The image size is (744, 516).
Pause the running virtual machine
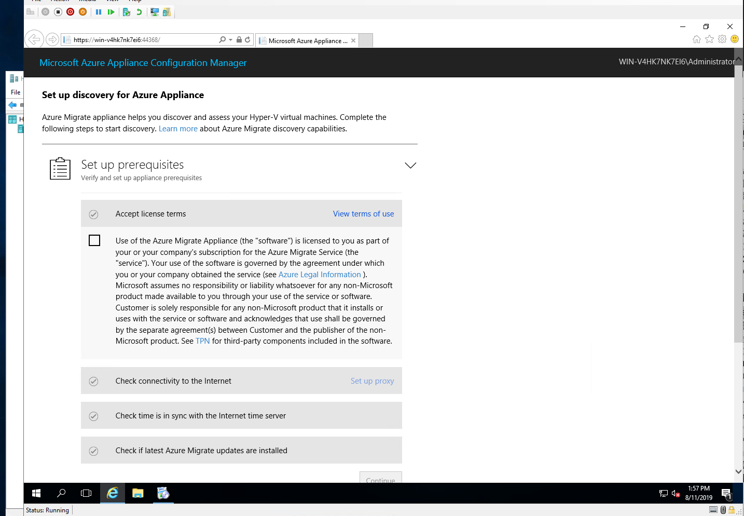point(99,11)
